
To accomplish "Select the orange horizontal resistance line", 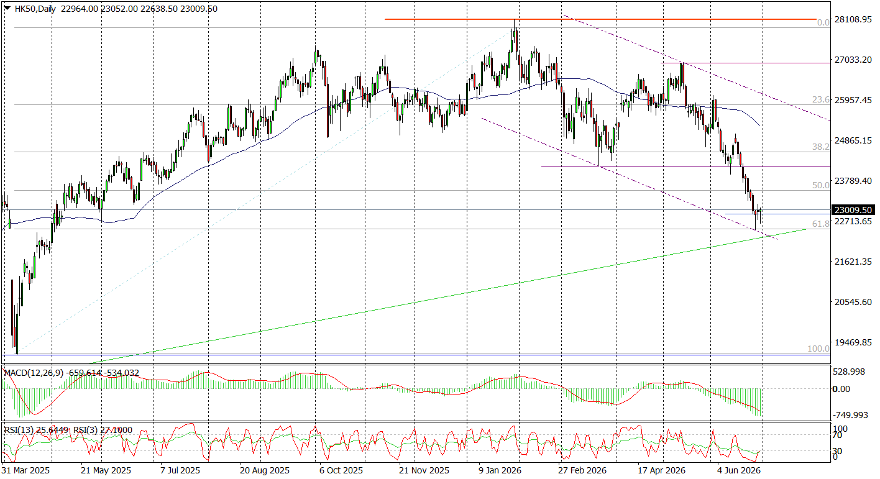I will pyautogui.click(x=600, y=19).
